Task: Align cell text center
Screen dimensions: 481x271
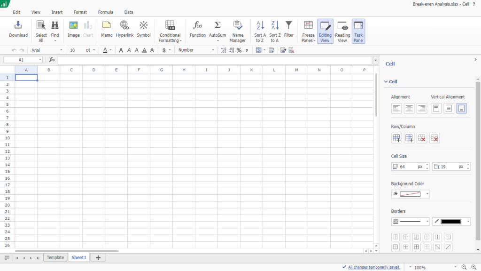Action: (409, 108)
